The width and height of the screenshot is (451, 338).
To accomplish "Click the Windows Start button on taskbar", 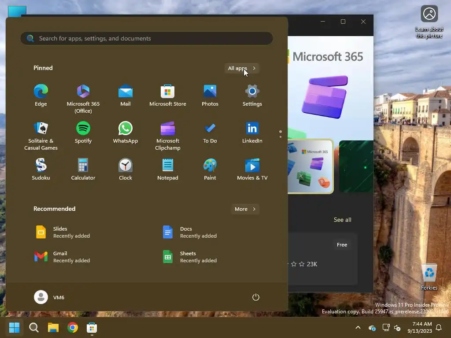I will click(x=14, y=327).
